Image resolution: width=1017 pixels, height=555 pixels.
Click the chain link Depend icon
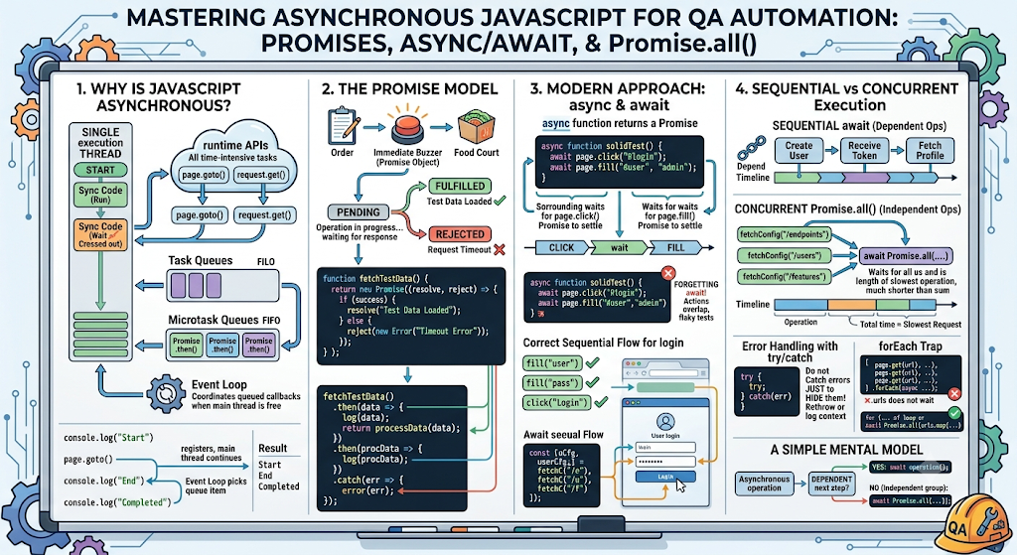coord(751,149)
